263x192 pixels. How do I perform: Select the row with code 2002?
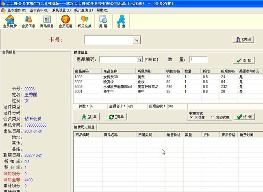[x=168, y=82]
